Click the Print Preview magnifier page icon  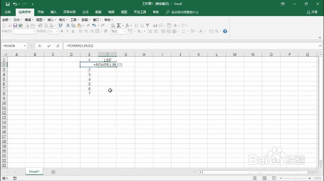[46, 25]
